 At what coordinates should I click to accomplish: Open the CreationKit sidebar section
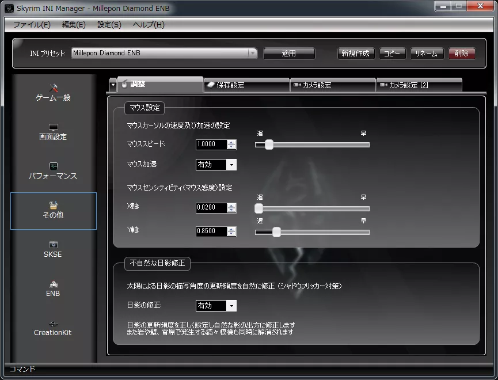[x=53, y=328]
